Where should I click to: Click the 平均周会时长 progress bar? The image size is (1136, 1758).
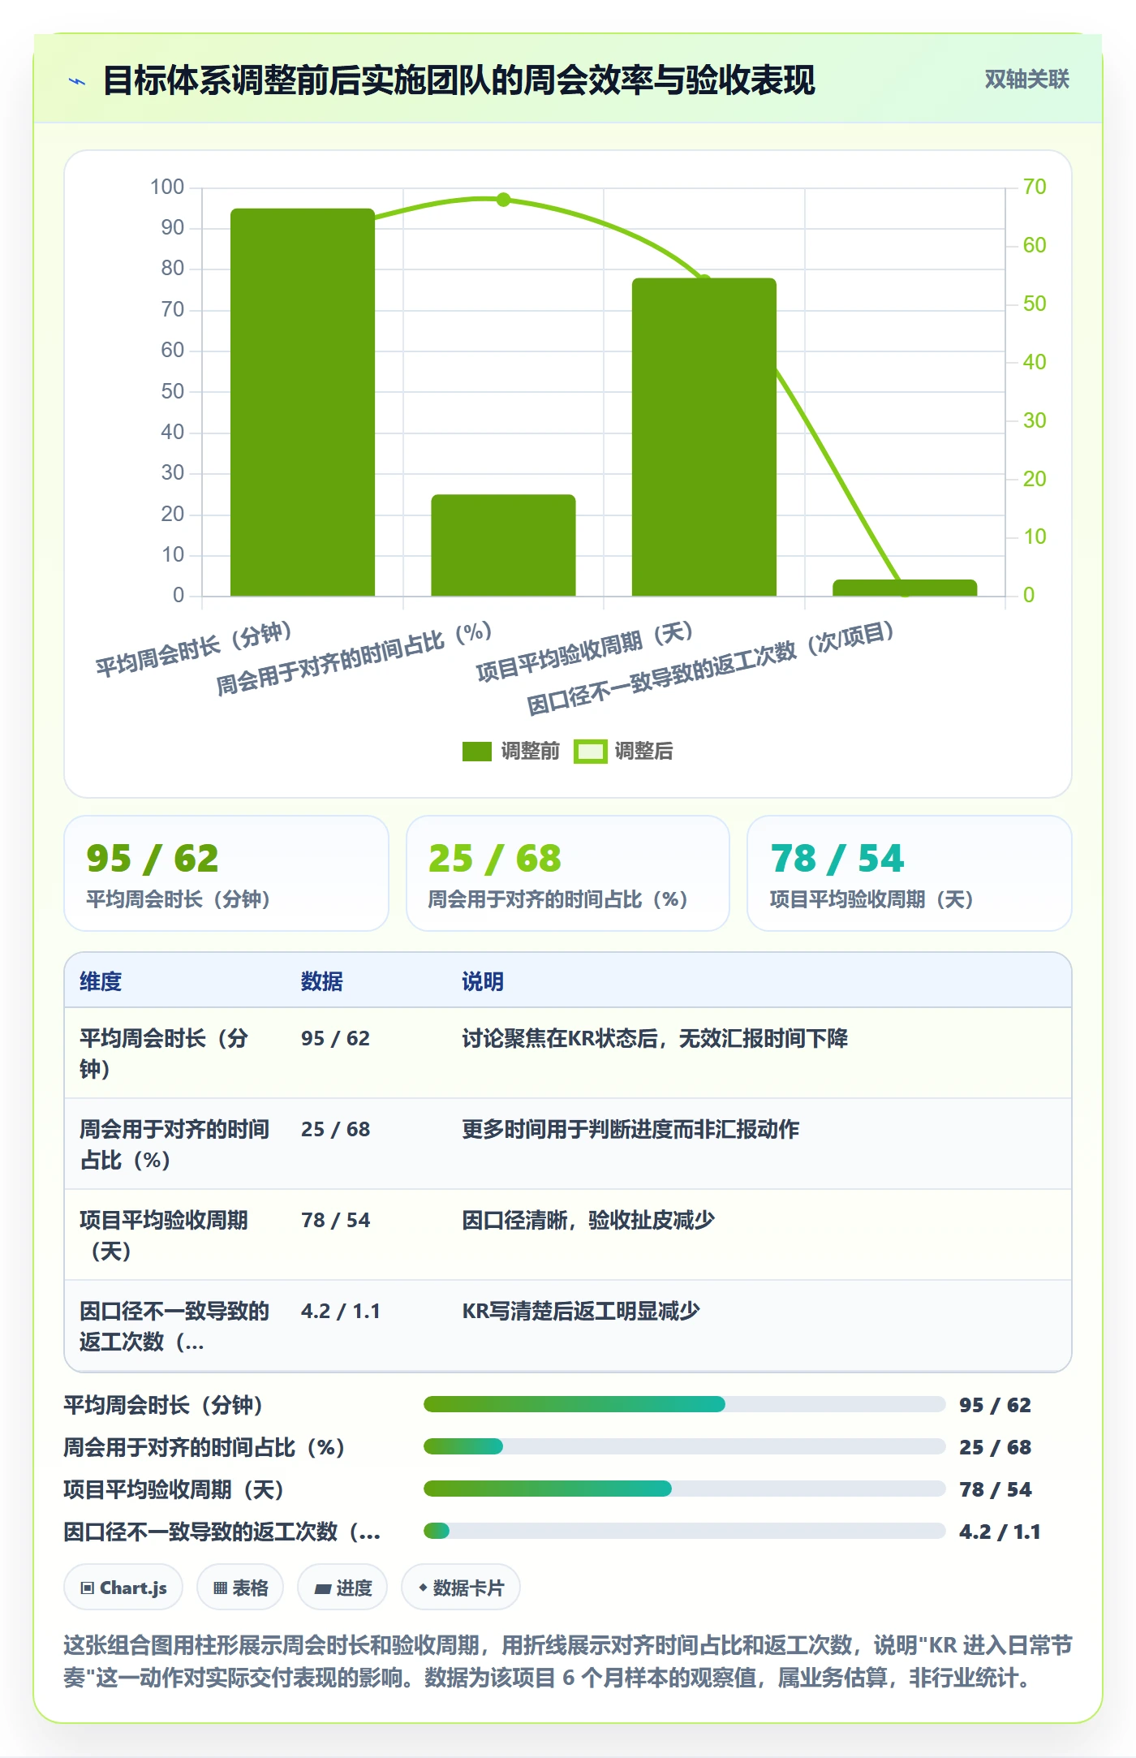tap(685, 1404)
